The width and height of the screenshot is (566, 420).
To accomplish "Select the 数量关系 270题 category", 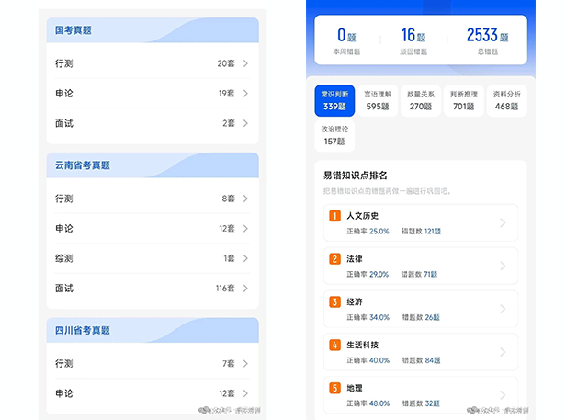I will click(421, 101).
